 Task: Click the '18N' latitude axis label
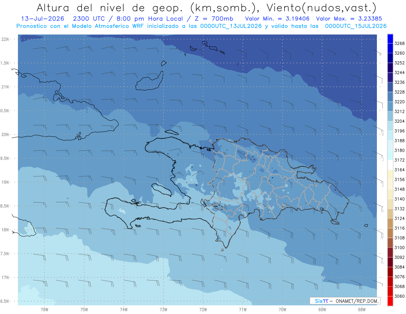click(x=5, y=230)
